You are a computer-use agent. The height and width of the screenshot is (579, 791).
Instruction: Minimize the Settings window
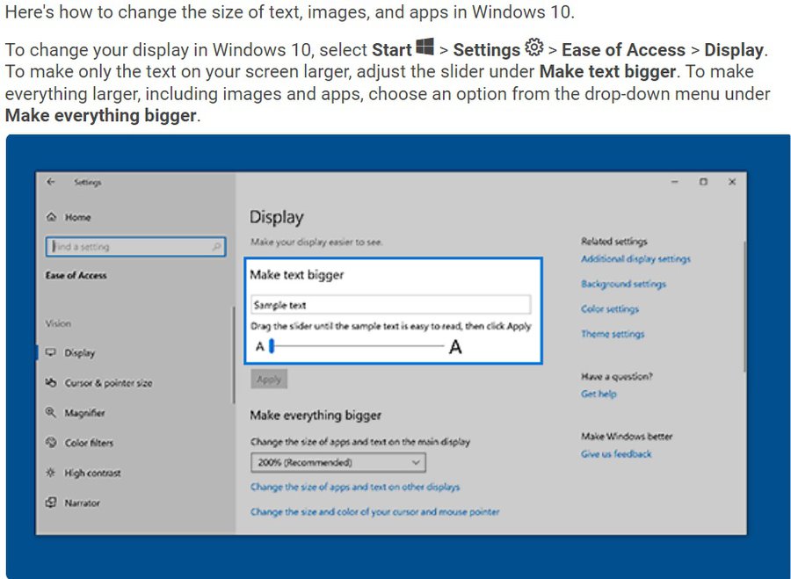coord(674,182)
